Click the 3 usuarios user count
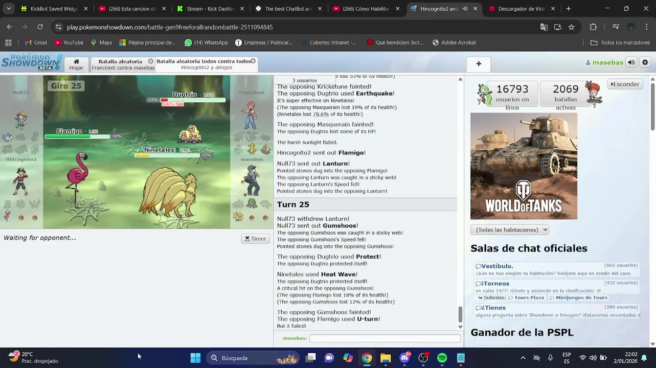This screenshot has height=368, width=656. tap(305, 80)
